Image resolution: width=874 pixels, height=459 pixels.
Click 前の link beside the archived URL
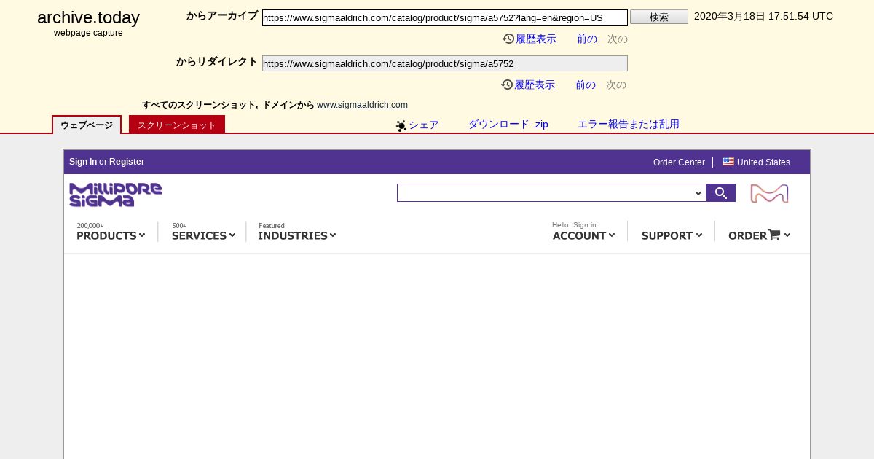point(587,39)
